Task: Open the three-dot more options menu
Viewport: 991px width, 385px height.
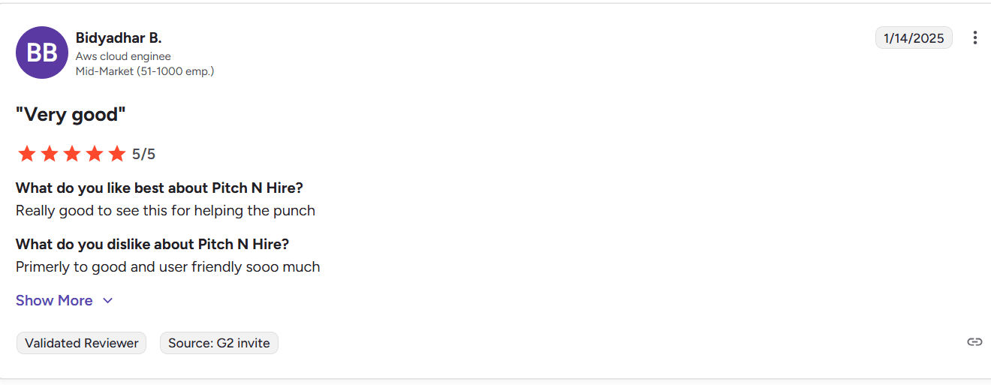Action: tap(974, 38)
